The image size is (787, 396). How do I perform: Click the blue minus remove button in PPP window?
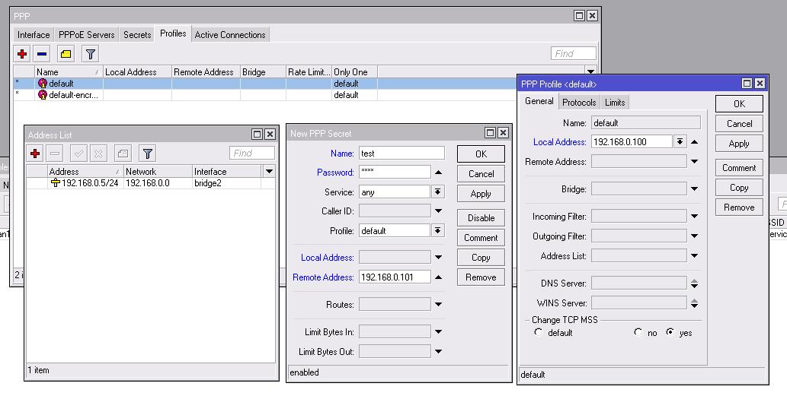pyautogui.click(x=42, y=54)
